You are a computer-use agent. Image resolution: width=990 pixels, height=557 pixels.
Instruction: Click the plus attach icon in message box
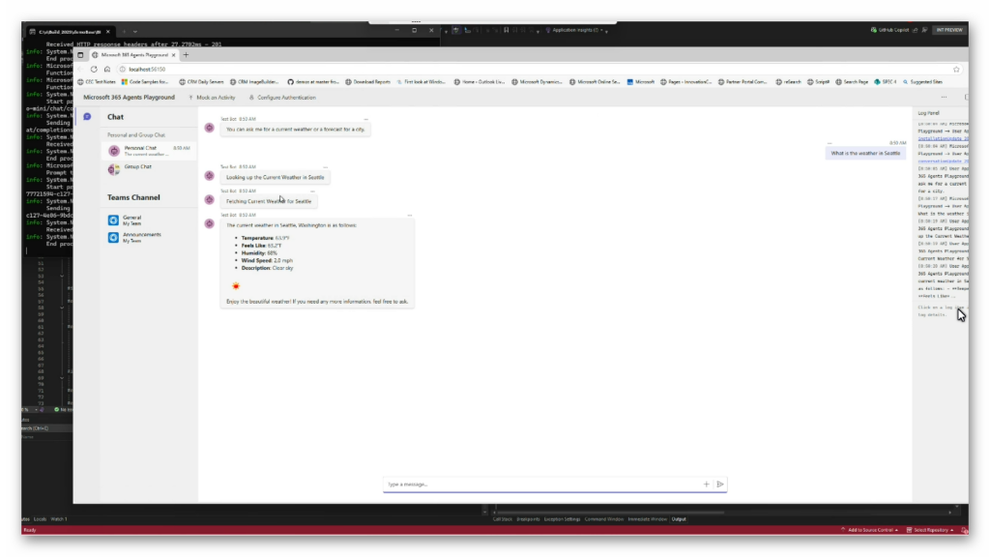point(707,484)
